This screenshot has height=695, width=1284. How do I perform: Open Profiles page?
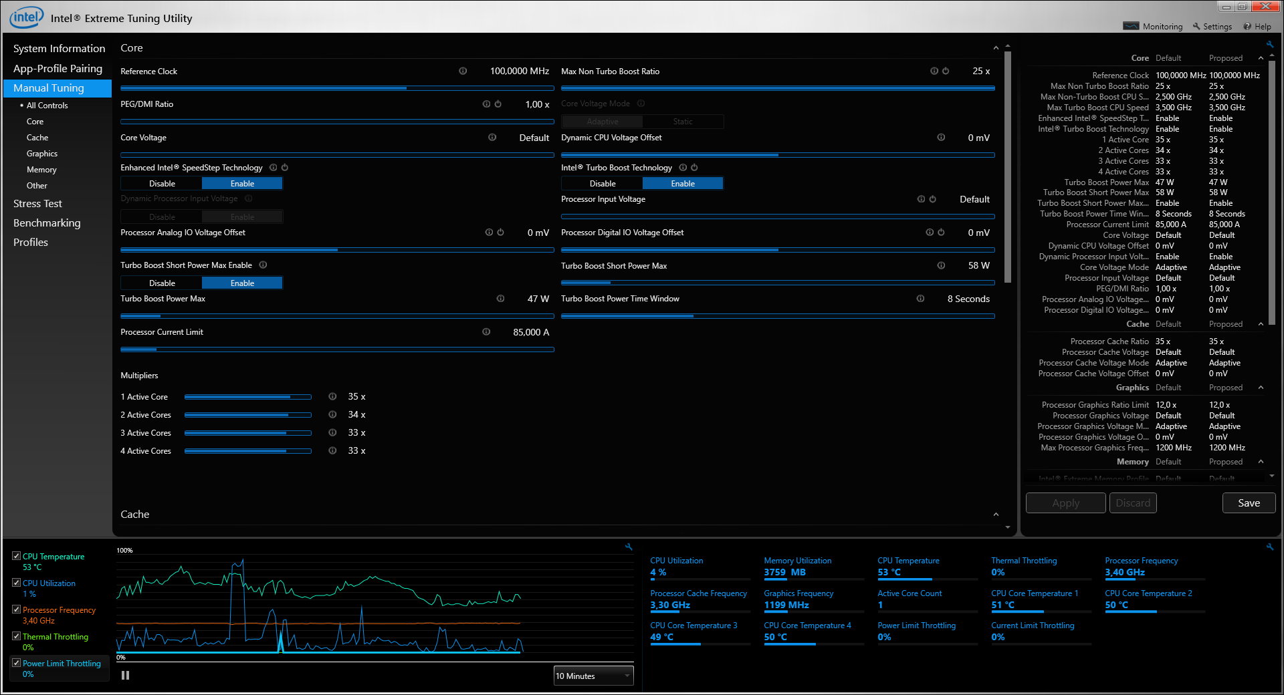coord(31,243)
